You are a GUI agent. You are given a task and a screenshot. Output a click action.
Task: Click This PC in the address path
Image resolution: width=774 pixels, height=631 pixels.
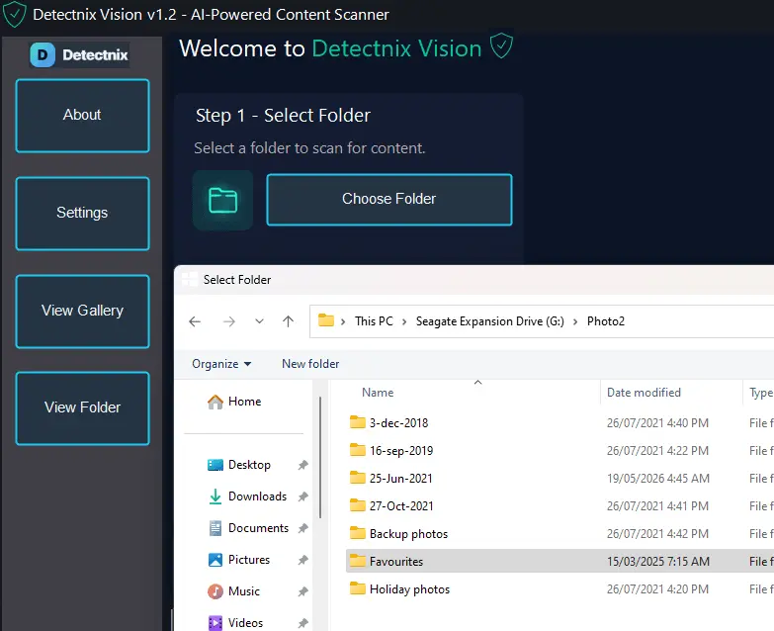374,321
